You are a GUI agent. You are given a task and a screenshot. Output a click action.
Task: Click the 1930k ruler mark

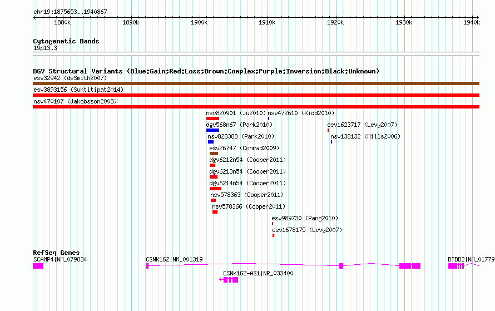[x=404, y=22]
